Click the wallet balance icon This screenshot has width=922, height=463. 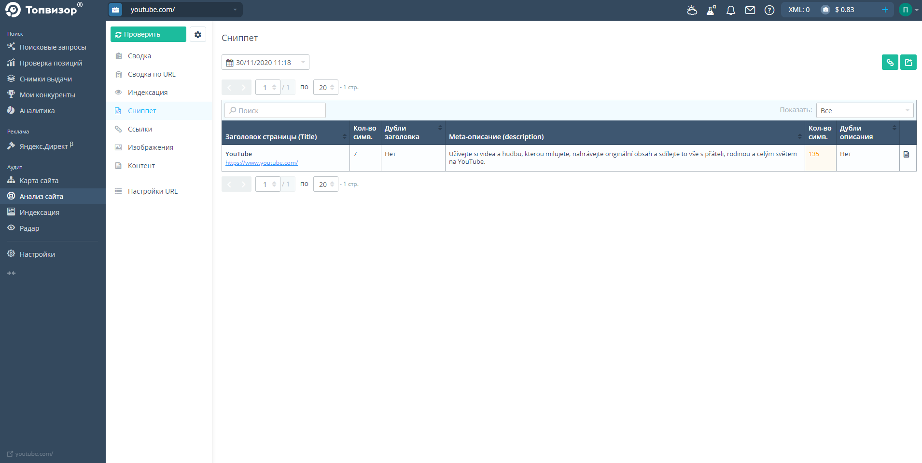click(825, 10)
